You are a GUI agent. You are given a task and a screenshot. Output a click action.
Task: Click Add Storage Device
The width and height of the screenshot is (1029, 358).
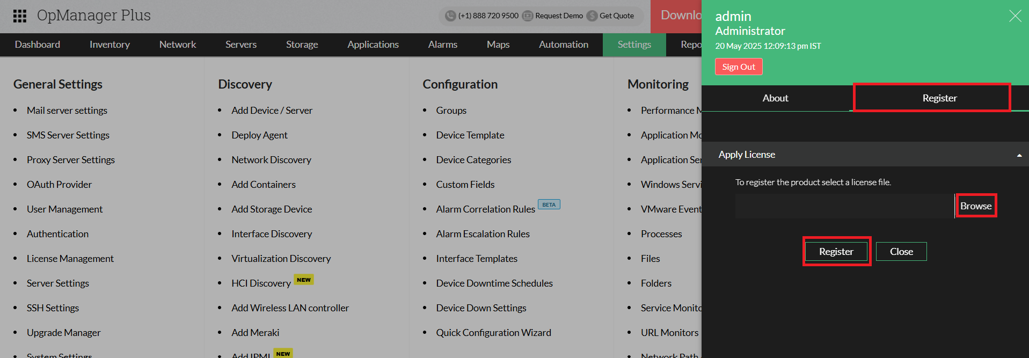click(272, 209)
